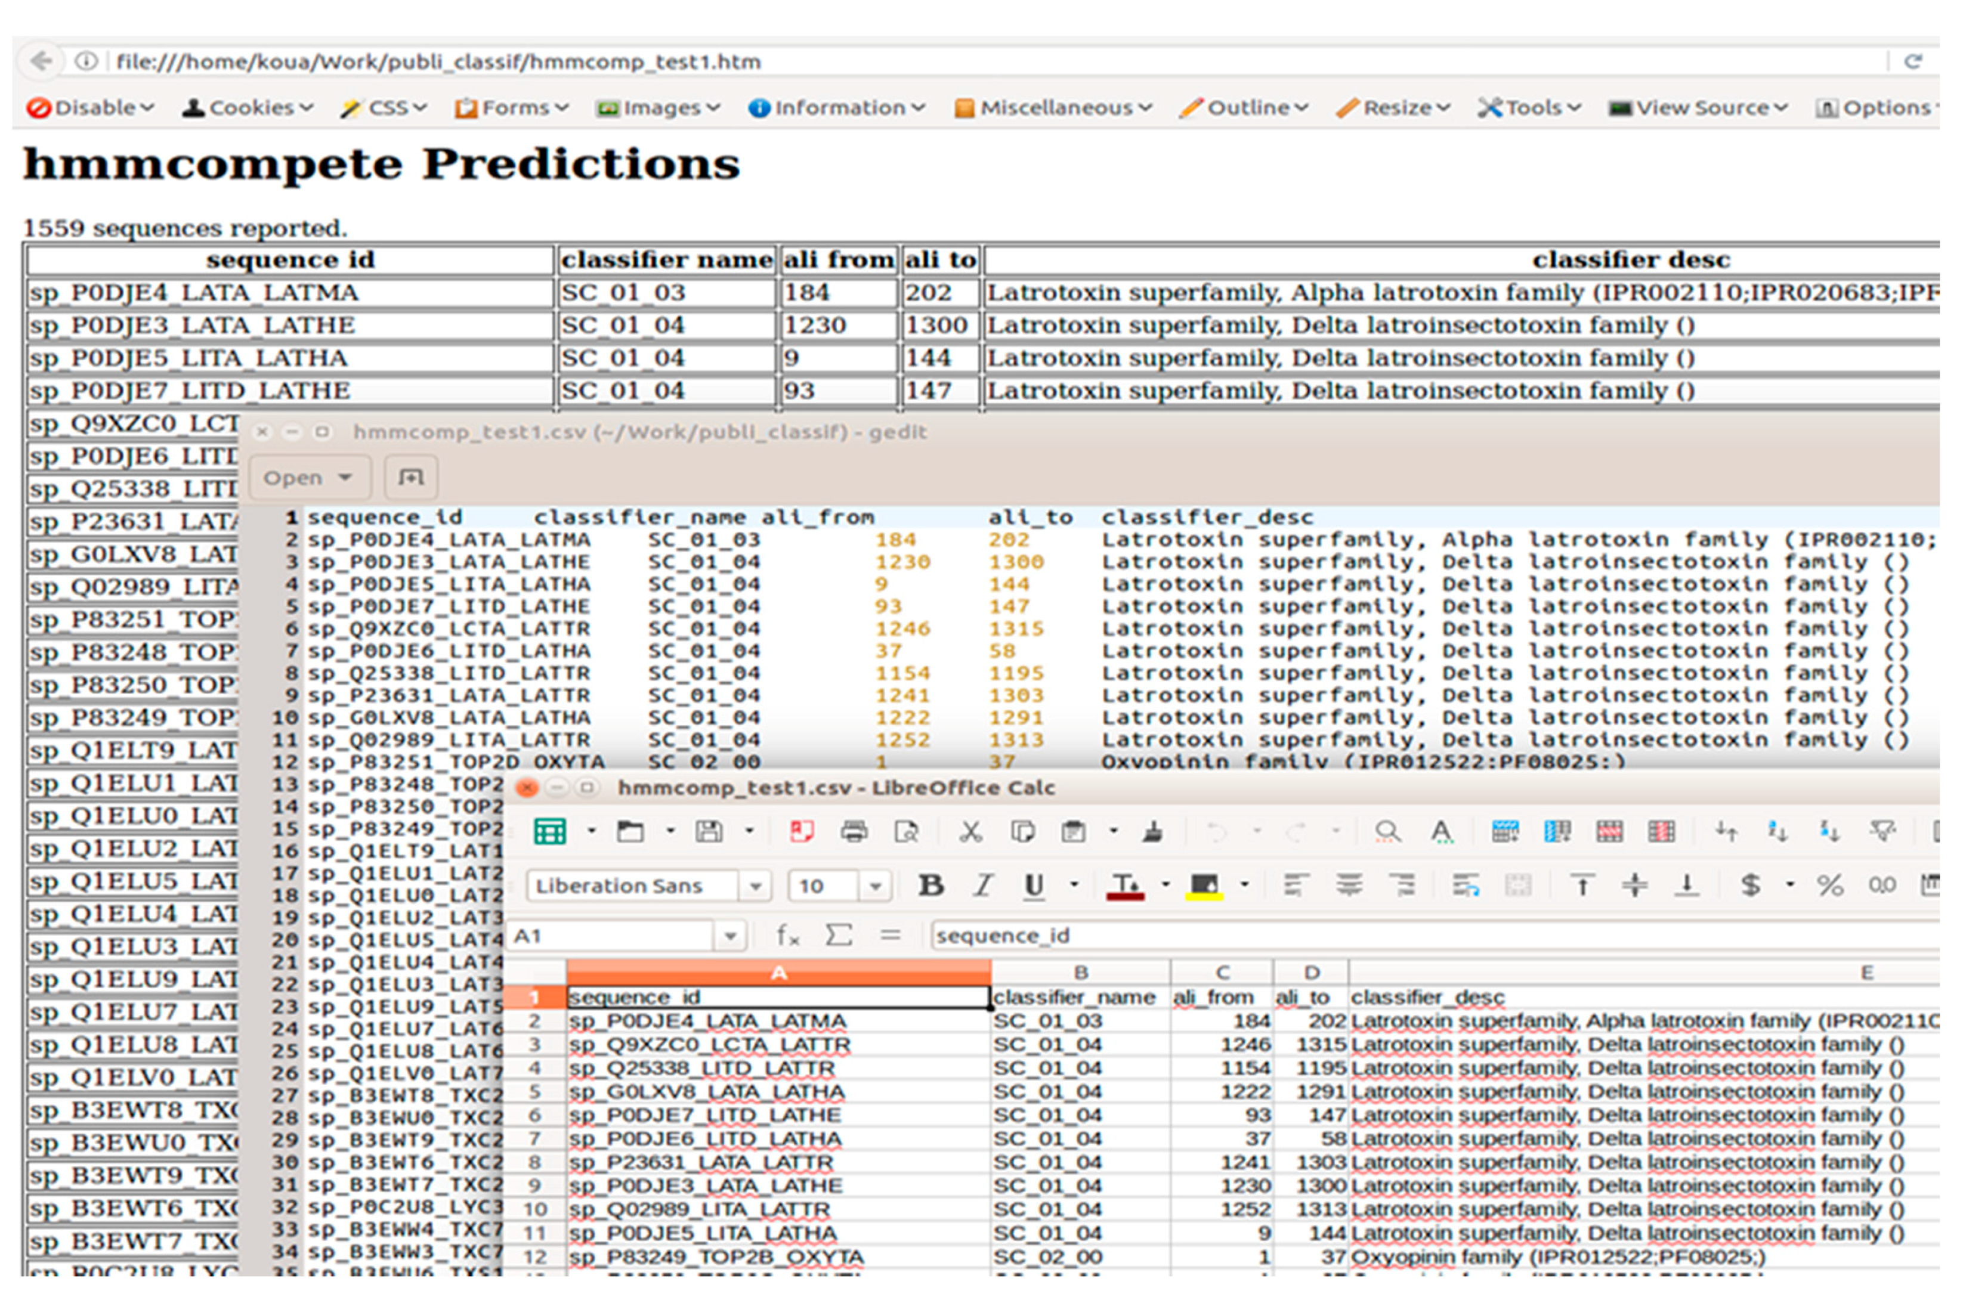Click the Print icon in Calc toolbar

click(854, 831)
